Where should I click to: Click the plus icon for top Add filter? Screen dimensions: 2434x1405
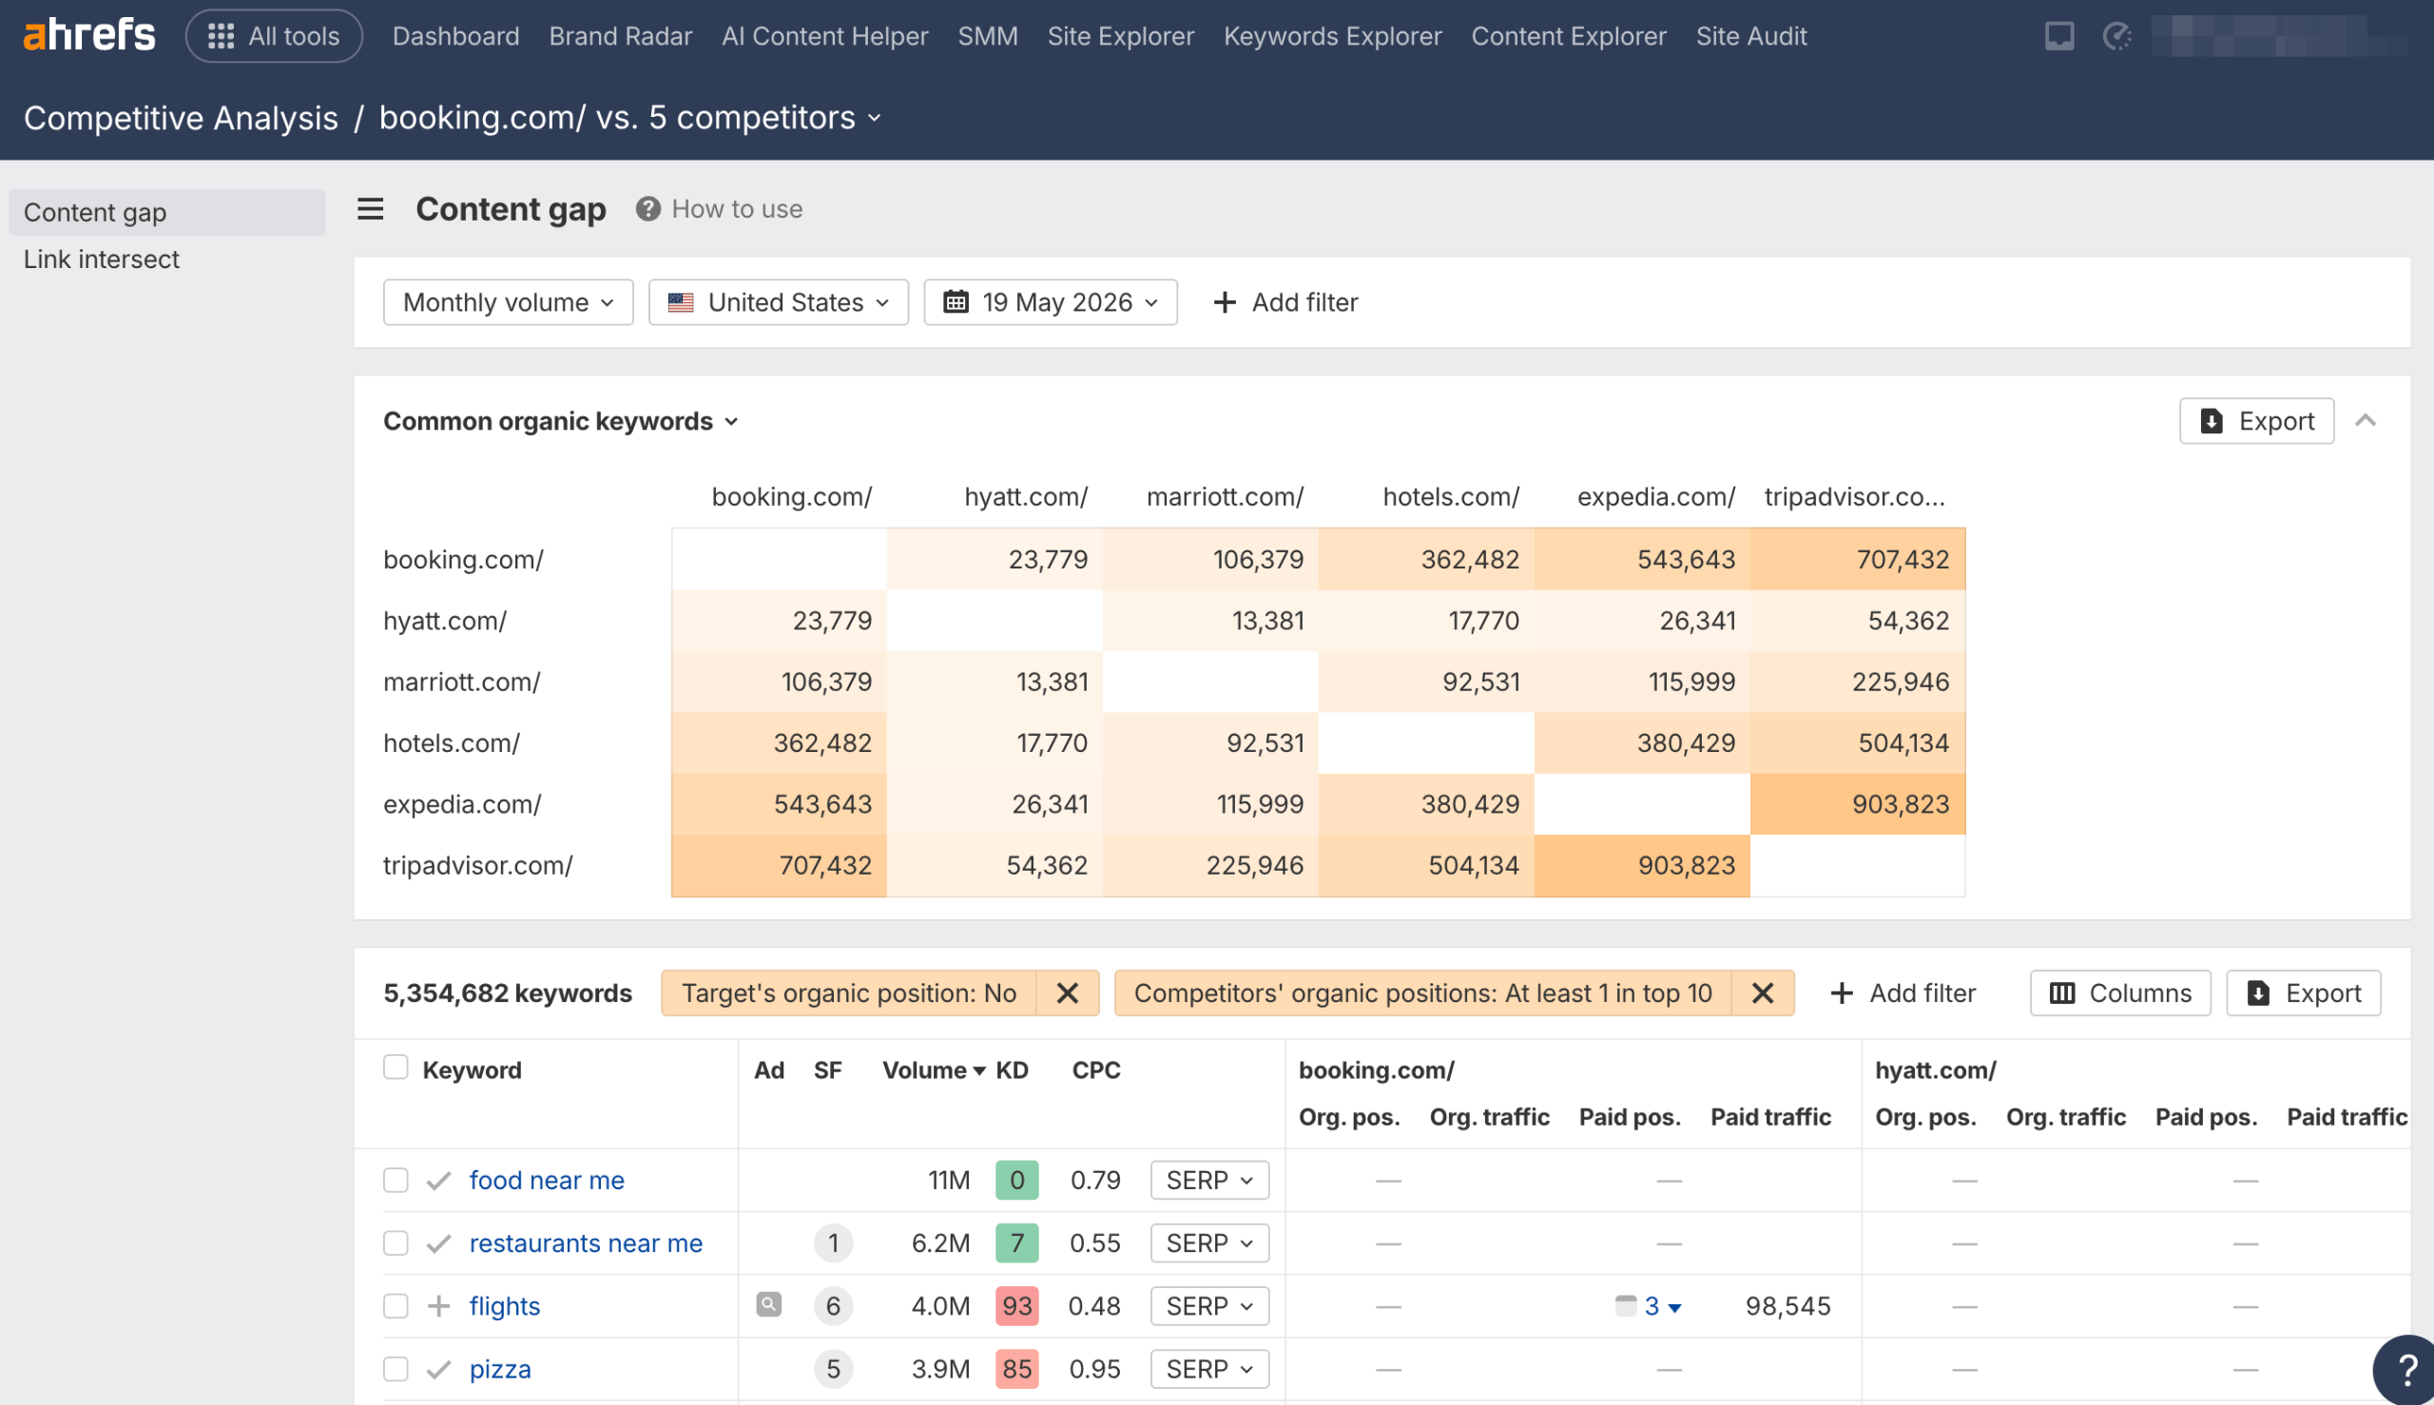tap(1224, 302)
